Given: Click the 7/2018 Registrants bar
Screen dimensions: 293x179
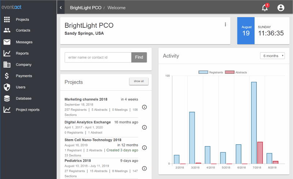Looking at the screenshot, I should (x=254, y=123).
